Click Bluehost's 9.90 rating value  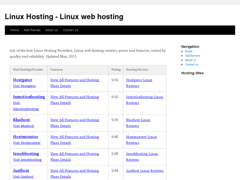tap(115, 120)
